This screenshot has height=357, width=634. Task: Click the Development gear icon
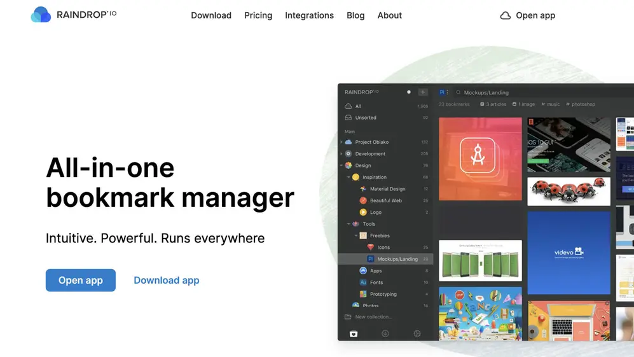348,154
